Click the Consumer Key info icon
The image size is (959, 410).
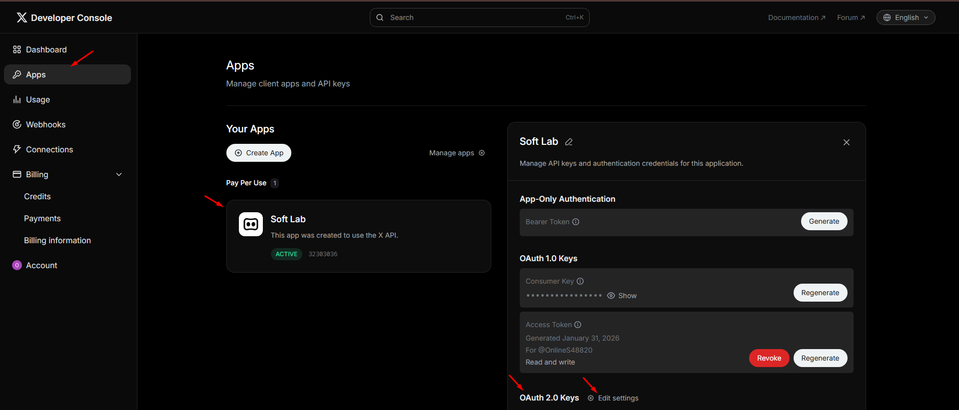(580, 281)
